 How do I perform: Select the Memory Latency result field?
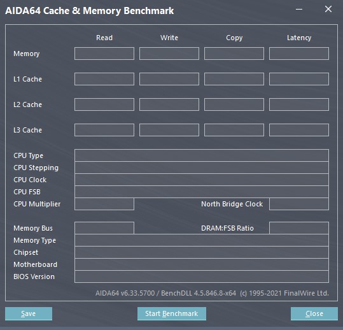(299, 54)
